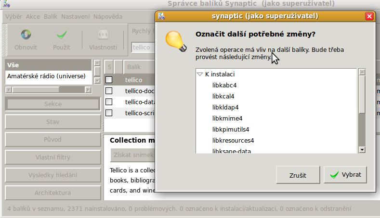This screenshot has height=218, width=380.
Task: Select libkabc4 in the install list
Action: coord(224,85)
